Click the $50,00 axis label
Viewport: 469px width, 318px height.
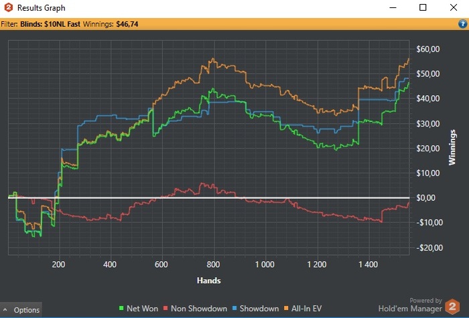point(427,74)
